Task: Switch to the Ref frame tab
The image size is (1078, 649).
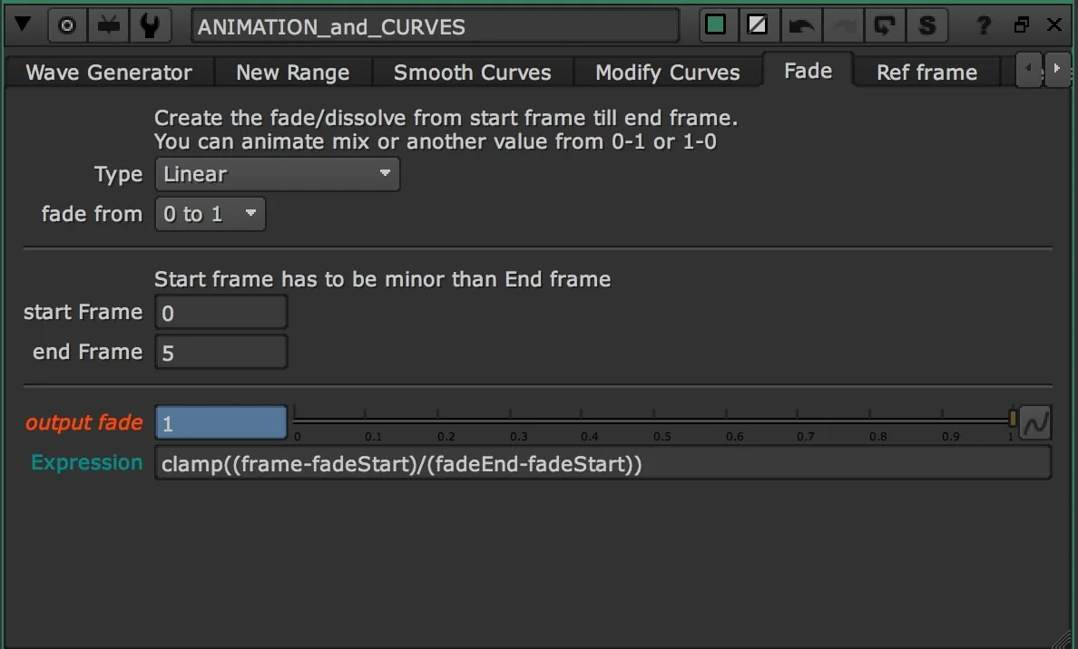Action: (926, 72)
